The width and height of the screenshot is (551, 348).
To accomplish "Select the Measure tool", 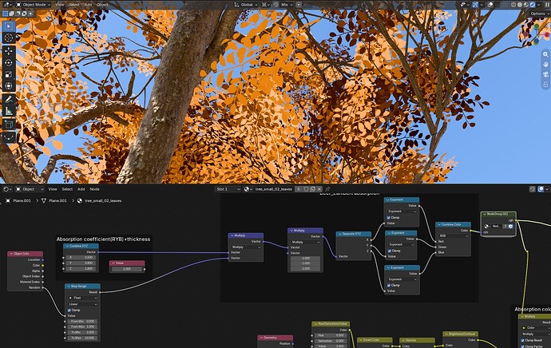I will coord(9,111).
